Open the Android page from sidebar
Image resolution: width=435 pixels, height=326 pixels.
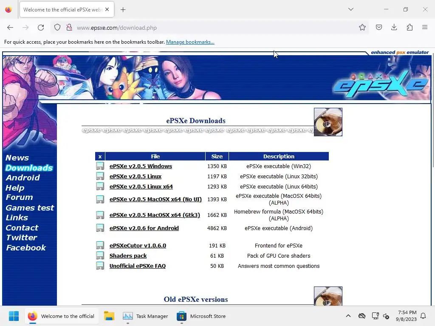23,178
